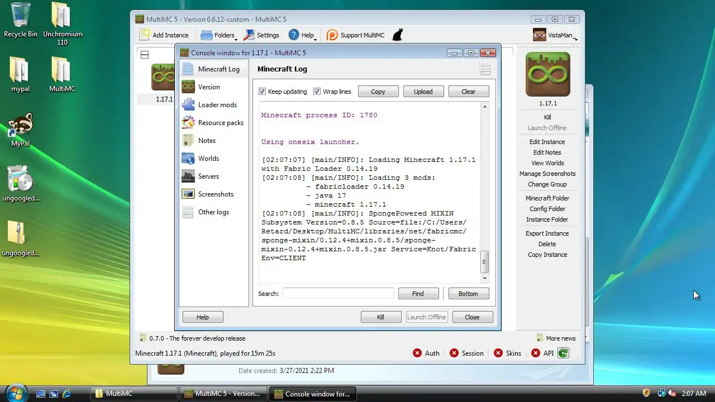715x402 pixels.
Task: Toggle the Wrap lines checkbox
Action: click(317, 92)
